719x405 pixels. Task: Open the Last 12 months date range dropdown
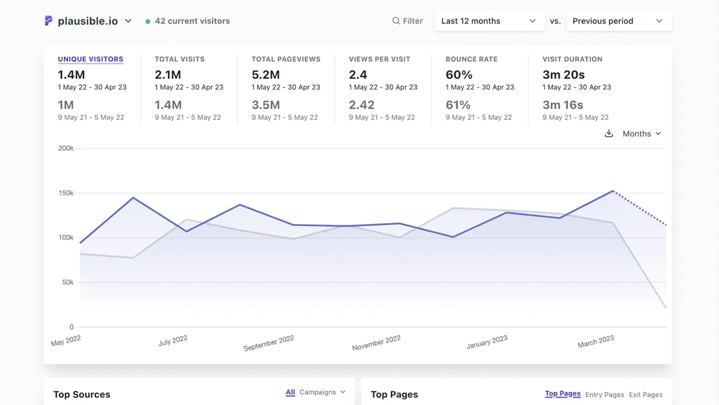489,21
